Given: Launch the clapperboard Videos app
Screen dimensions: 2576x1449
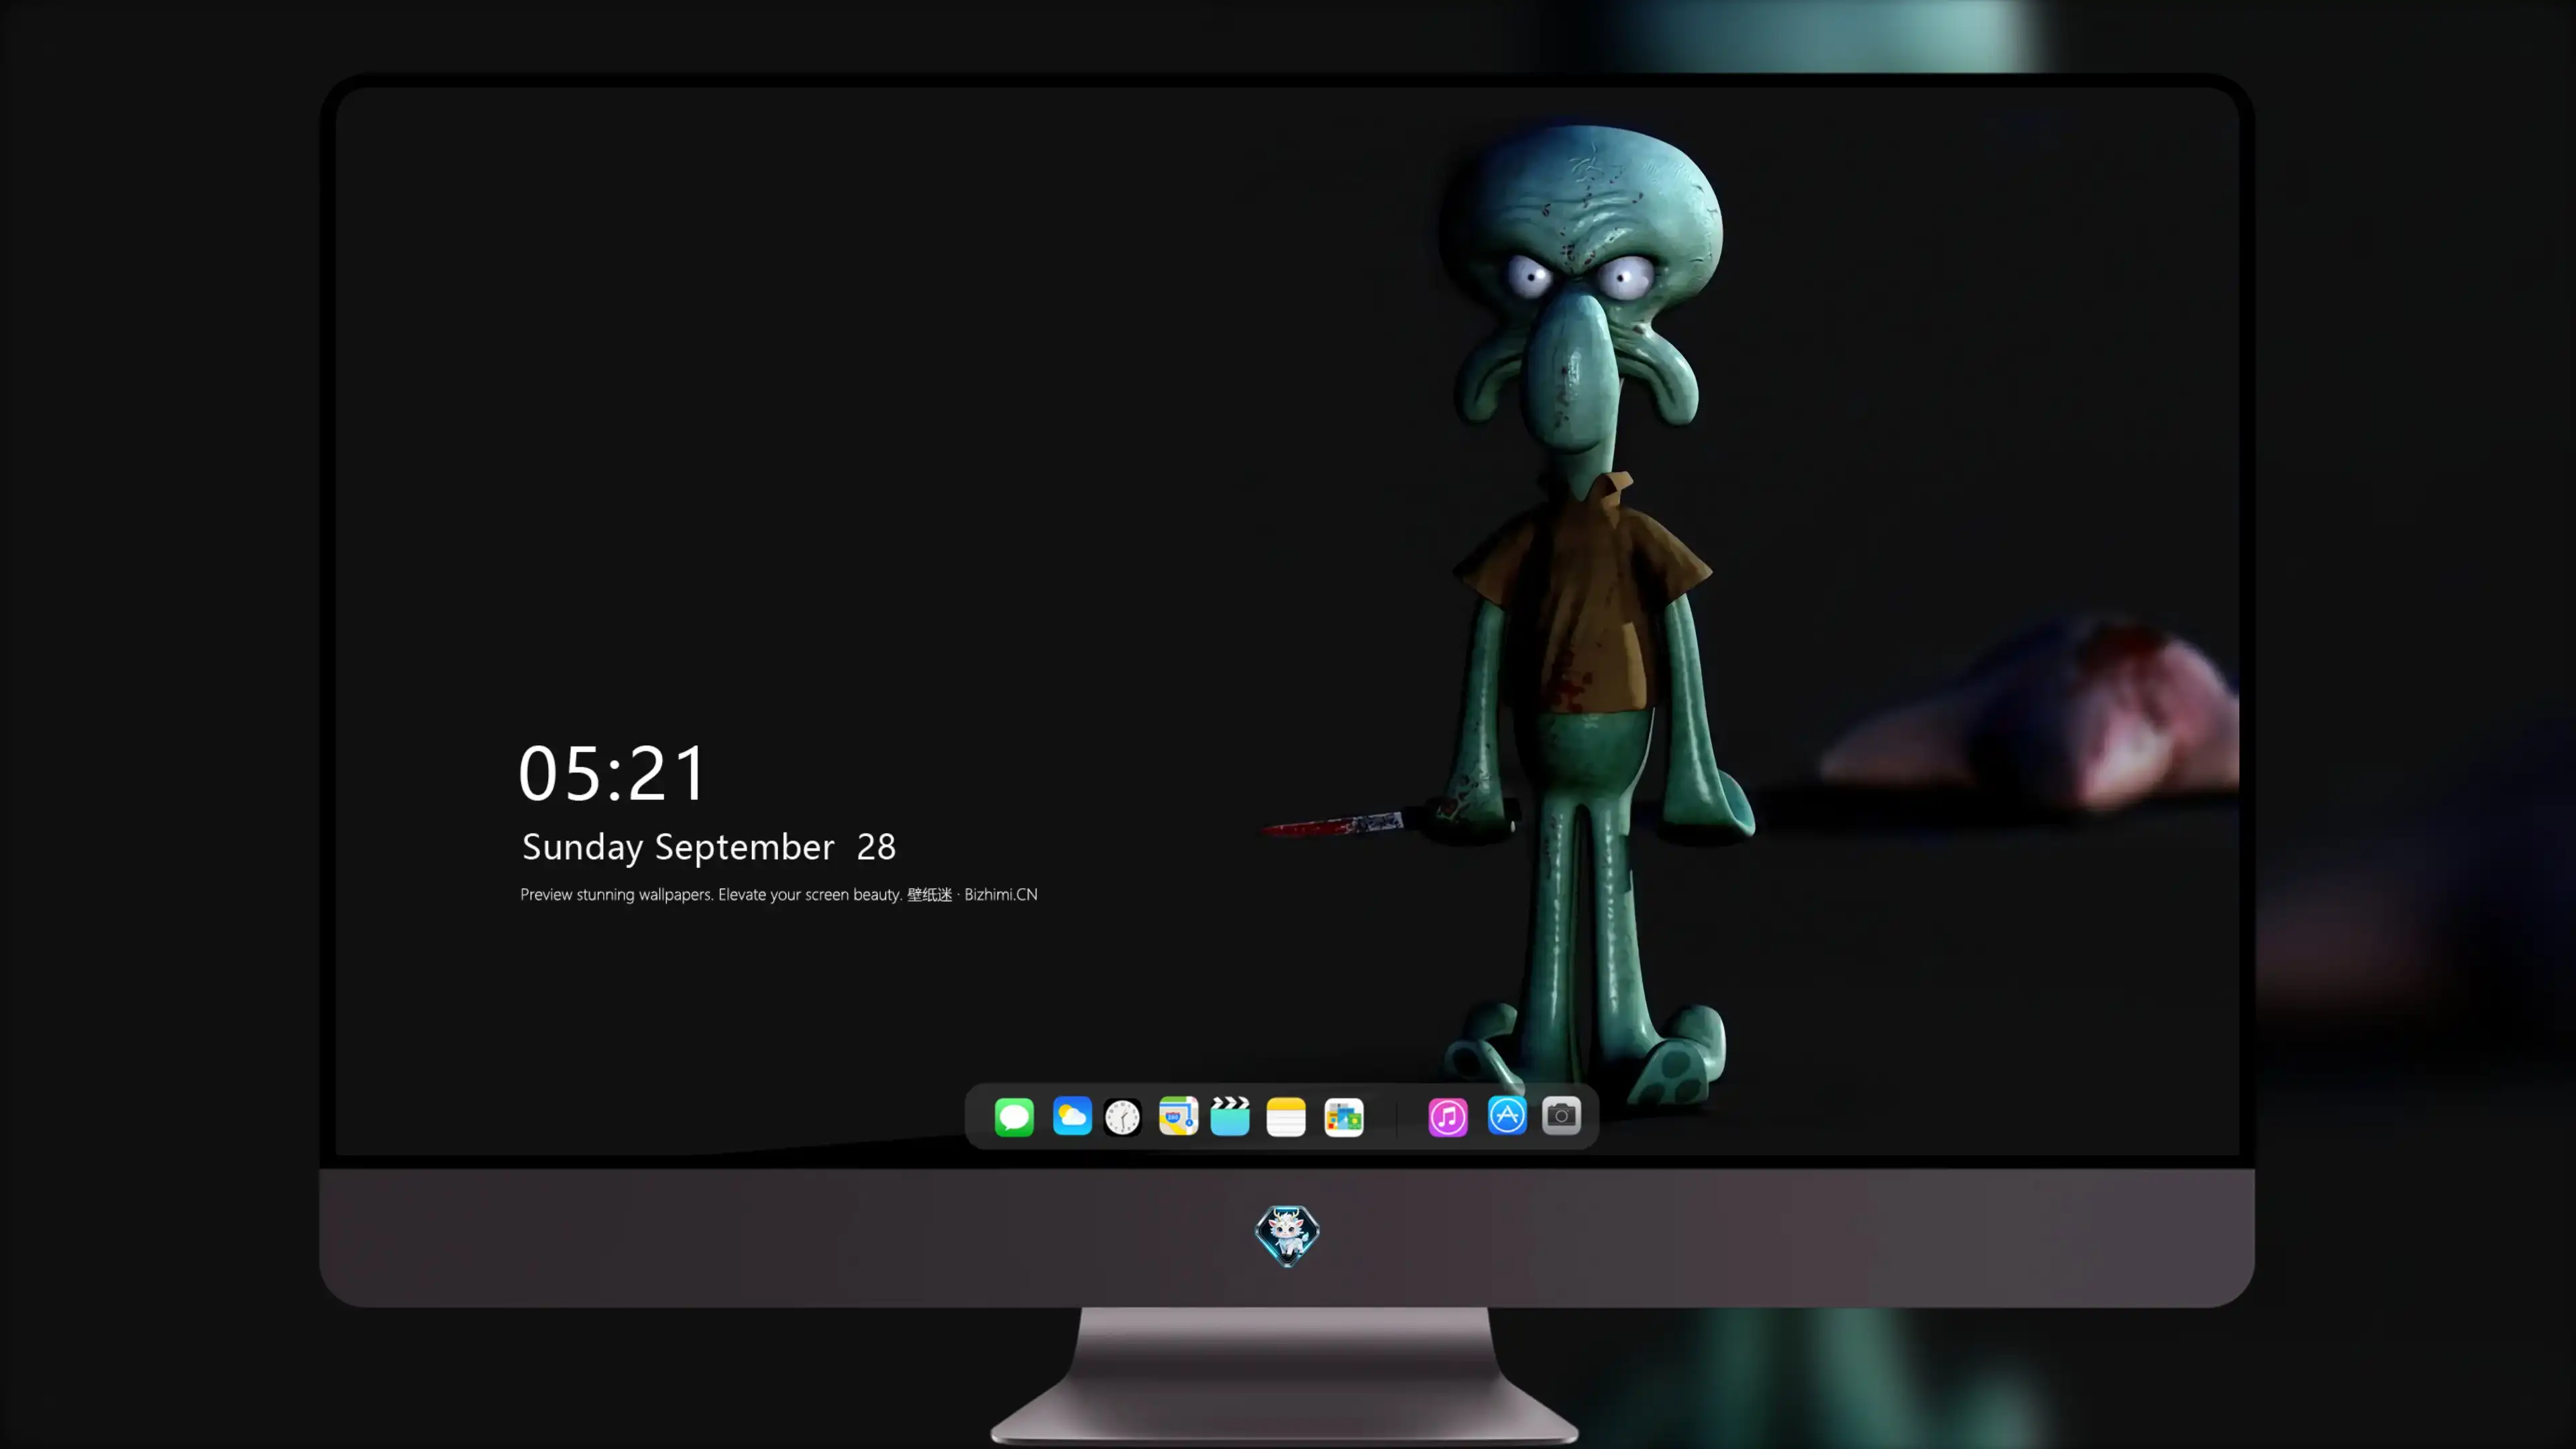Looking at the screenshot, I should pyautogui.click(x=1230, y=1116).
